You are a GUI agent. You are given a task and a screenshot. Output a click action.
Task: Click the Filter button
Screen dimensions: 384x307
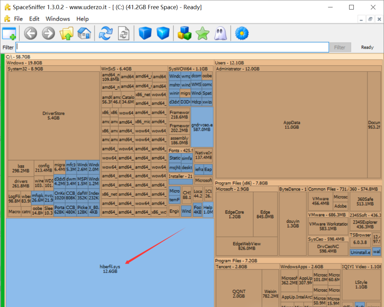click(340, 47)
